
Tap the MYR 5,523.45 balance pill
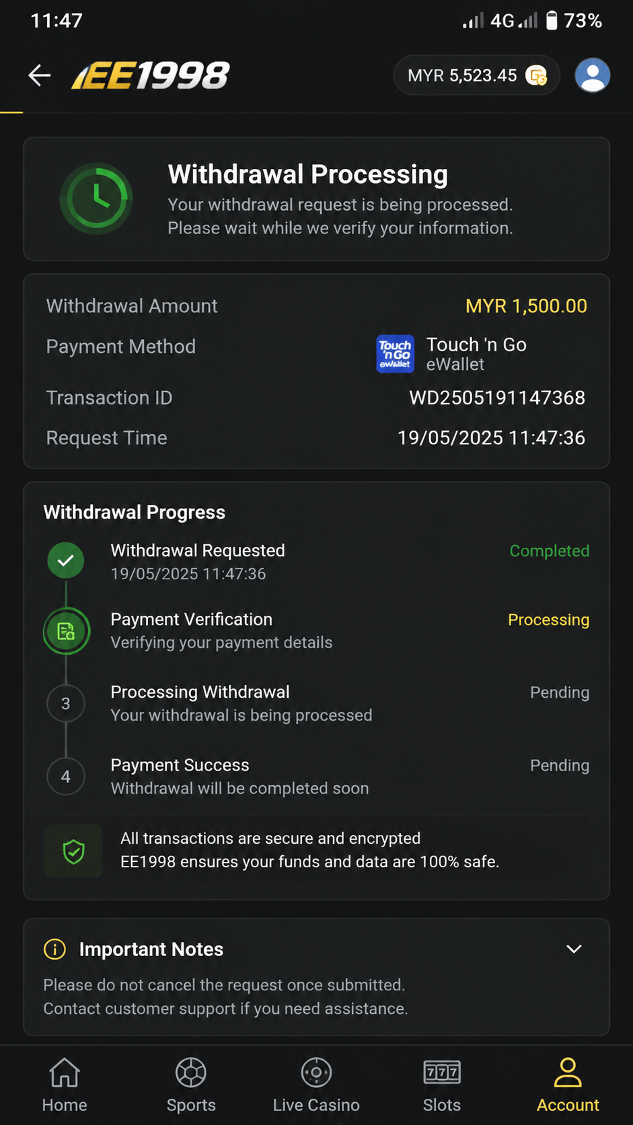click(477, 75)
